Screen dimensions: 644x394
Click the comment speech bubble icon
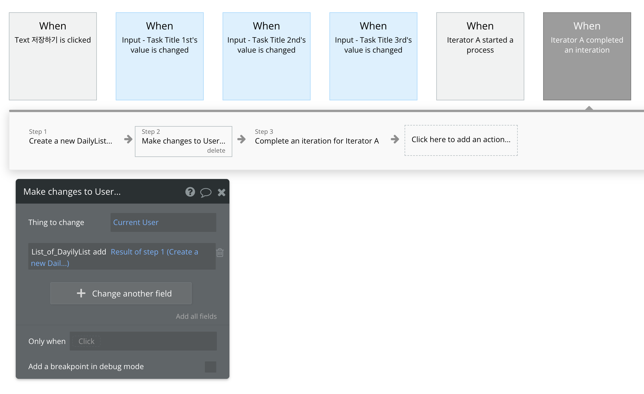[205, 192]
